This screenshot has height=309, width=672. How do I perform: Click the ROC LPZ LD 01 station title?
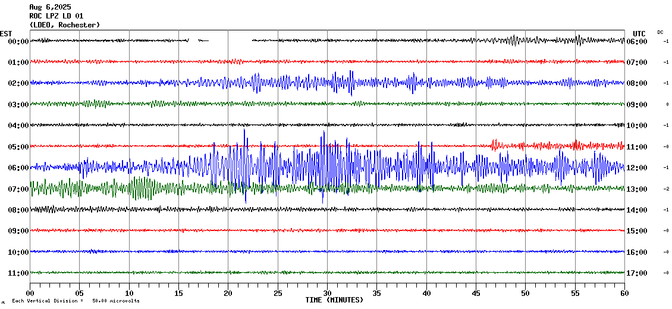point(56,16)
